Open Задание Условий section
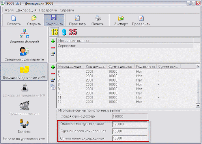This screenshot has height=144, width=202. tap(24, 36)
